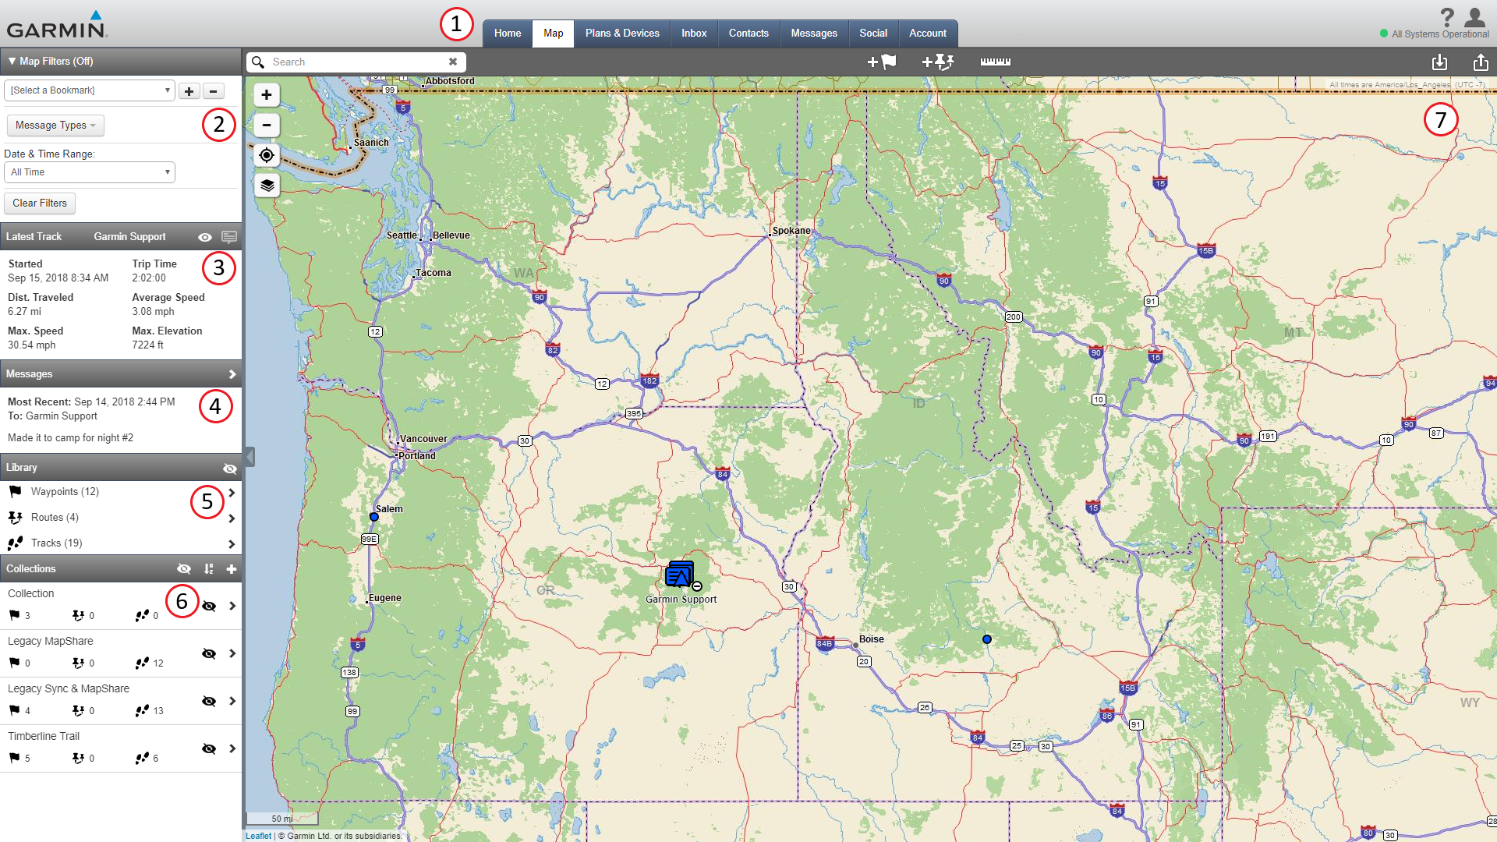Expand the Tracks (19) list

coord(232,544)
